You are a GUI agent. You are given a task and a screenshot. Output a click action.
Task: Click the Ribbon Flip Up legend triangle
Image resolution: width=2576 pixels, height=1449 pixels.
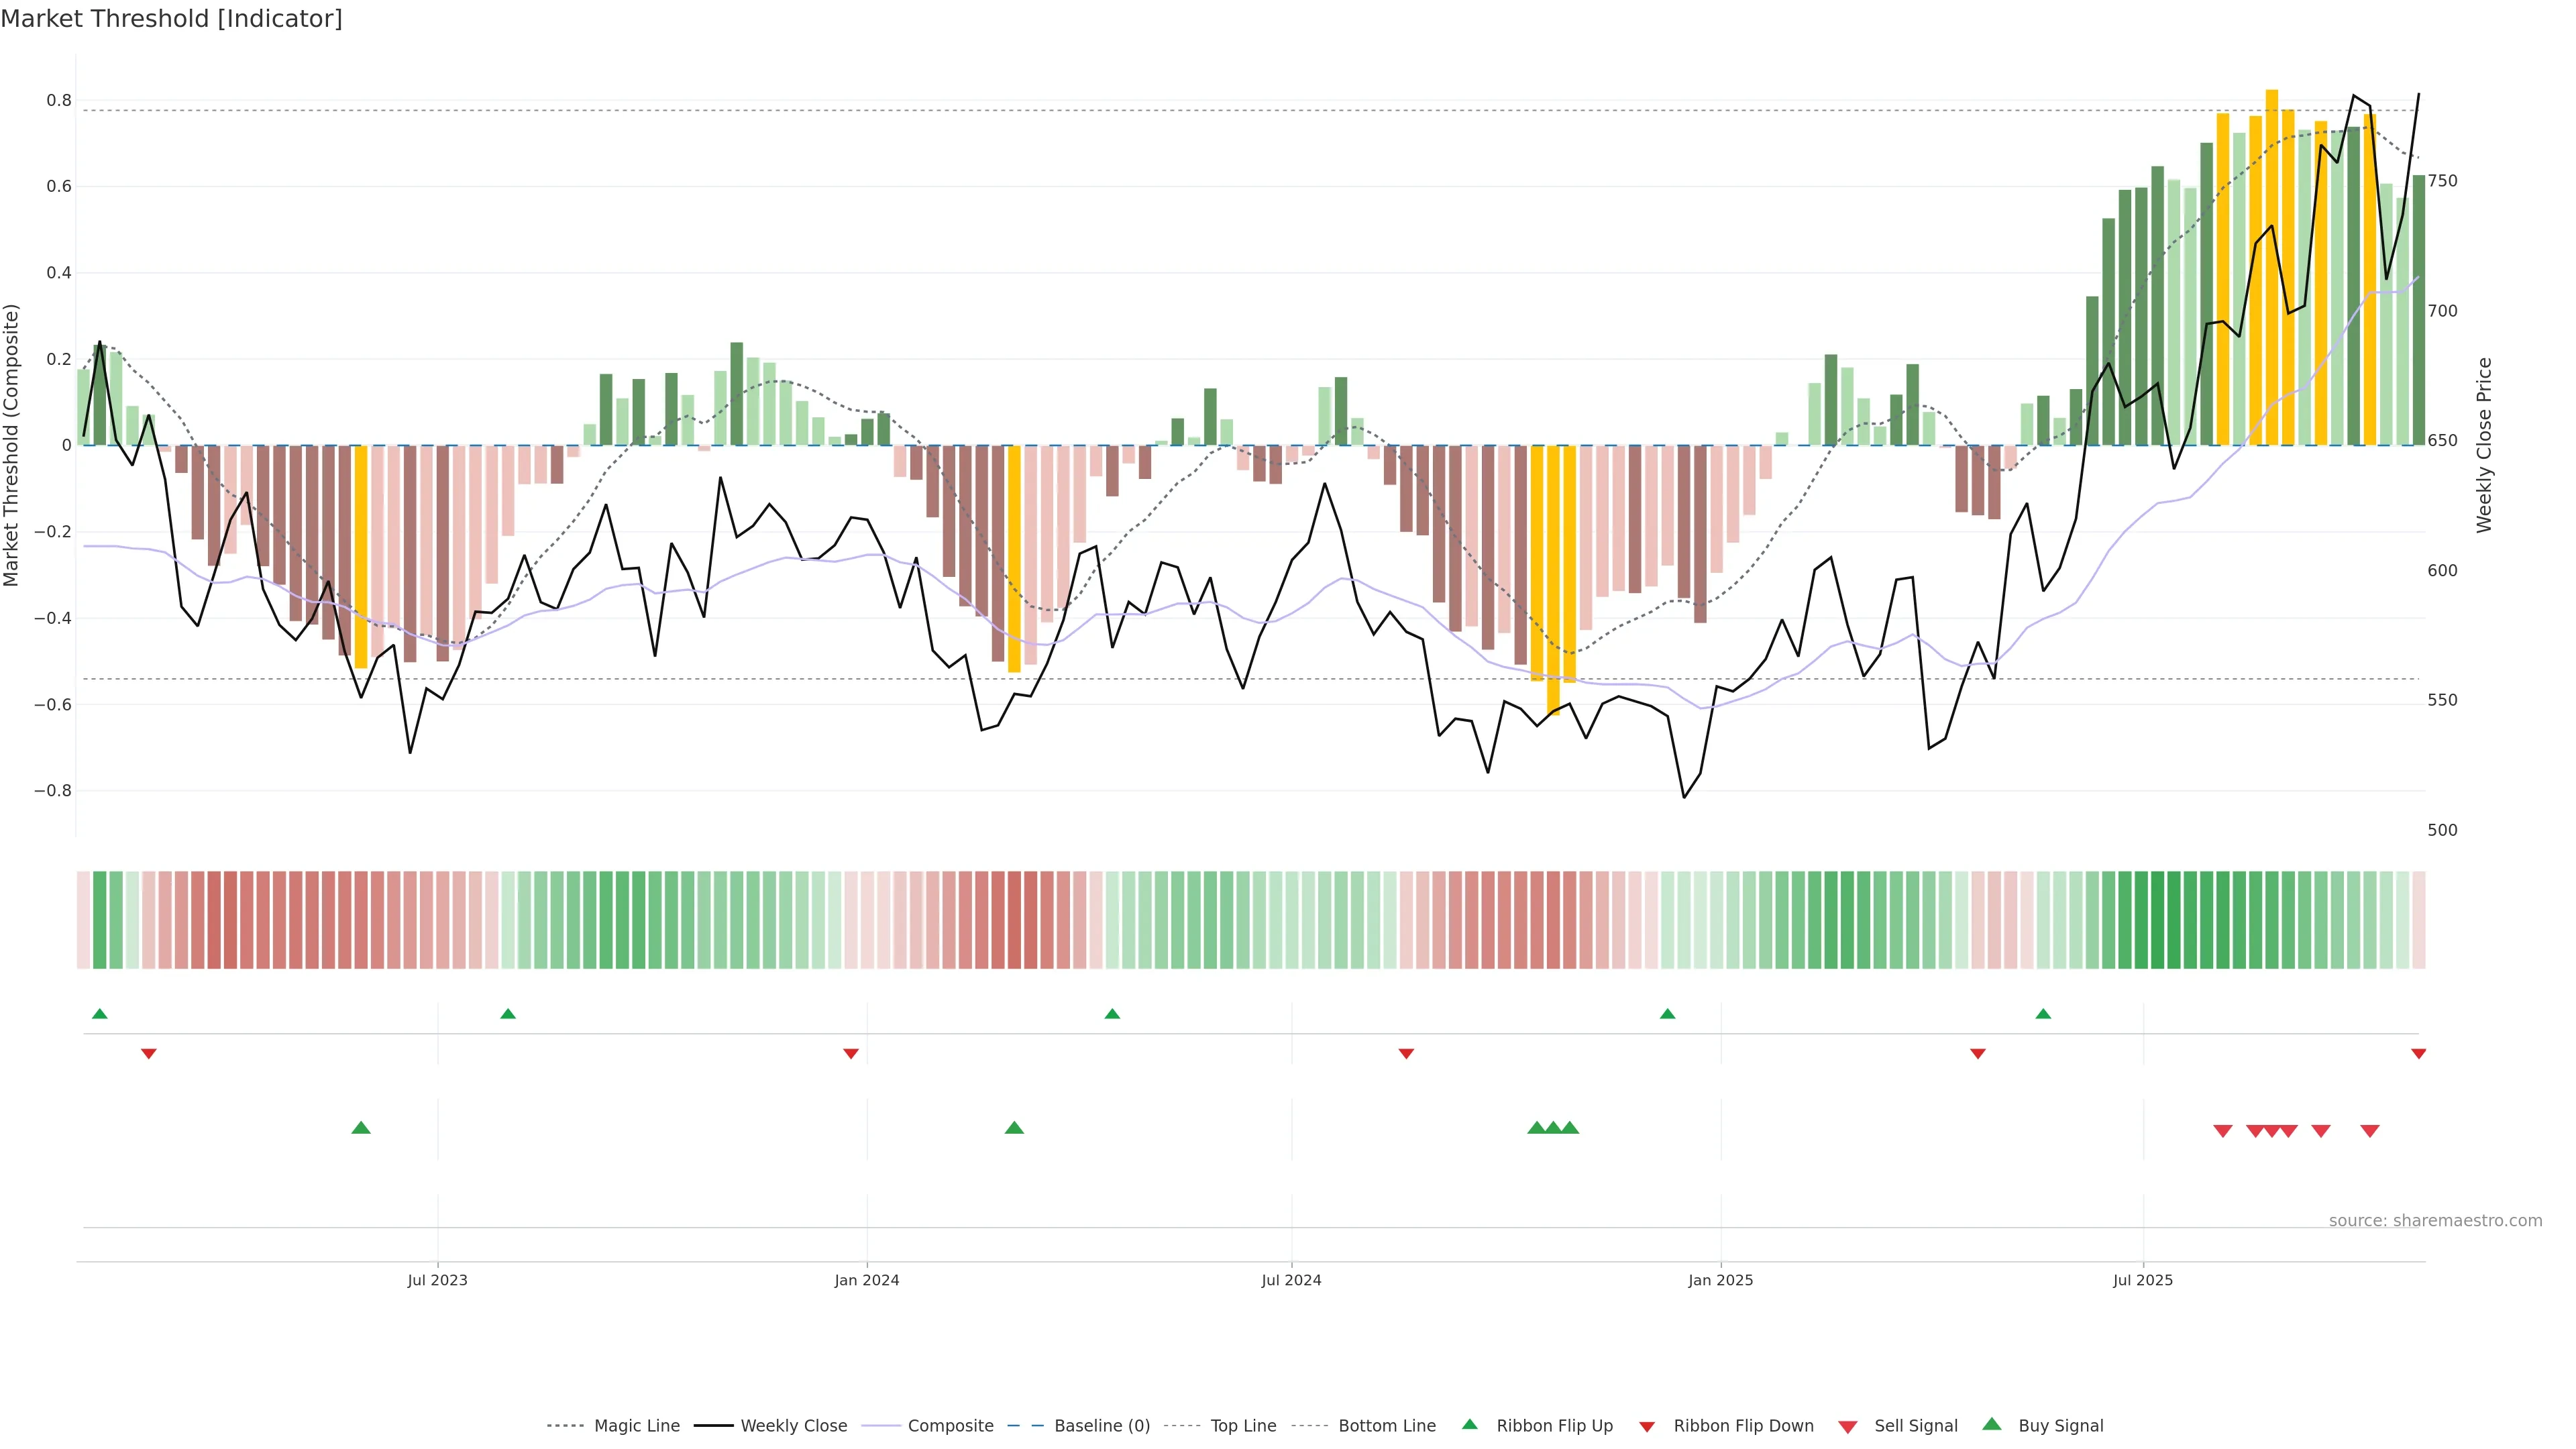point(1469,1424)
